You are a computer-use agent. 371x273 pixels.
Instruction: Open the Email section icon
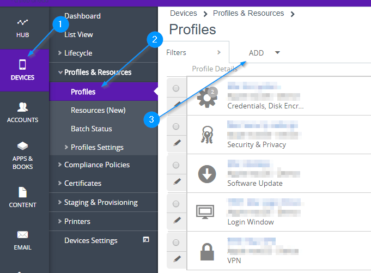[22, 240]
